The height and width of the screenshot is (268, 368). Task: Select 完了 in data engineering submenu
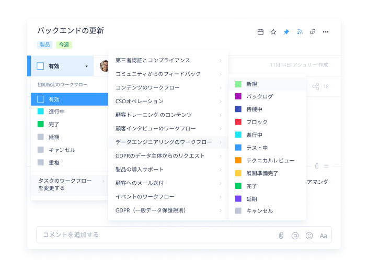pyautogui.click(x=267, y=186)
